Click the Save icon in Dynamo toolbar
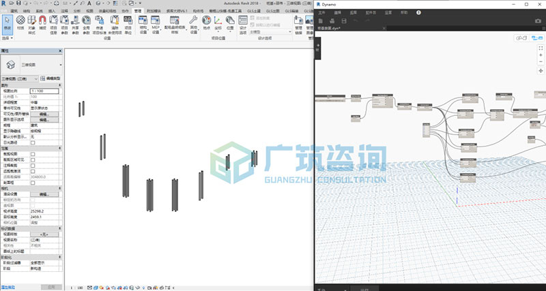 pos(344,21)
